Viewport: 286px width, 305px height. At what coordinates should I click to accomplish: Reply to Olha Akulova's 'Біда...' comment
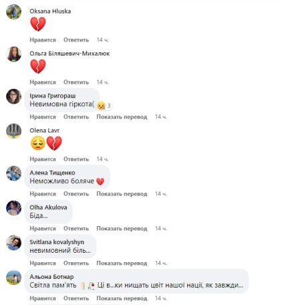(76, 229)
